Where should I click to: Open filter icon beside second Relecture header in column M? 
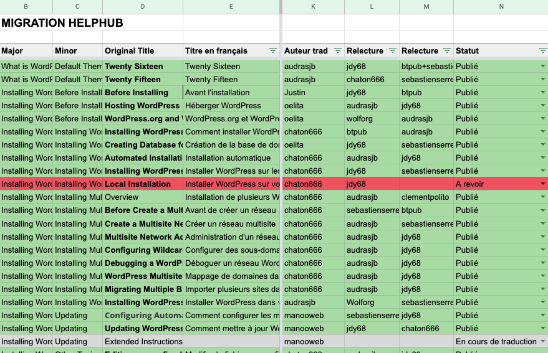446,51
